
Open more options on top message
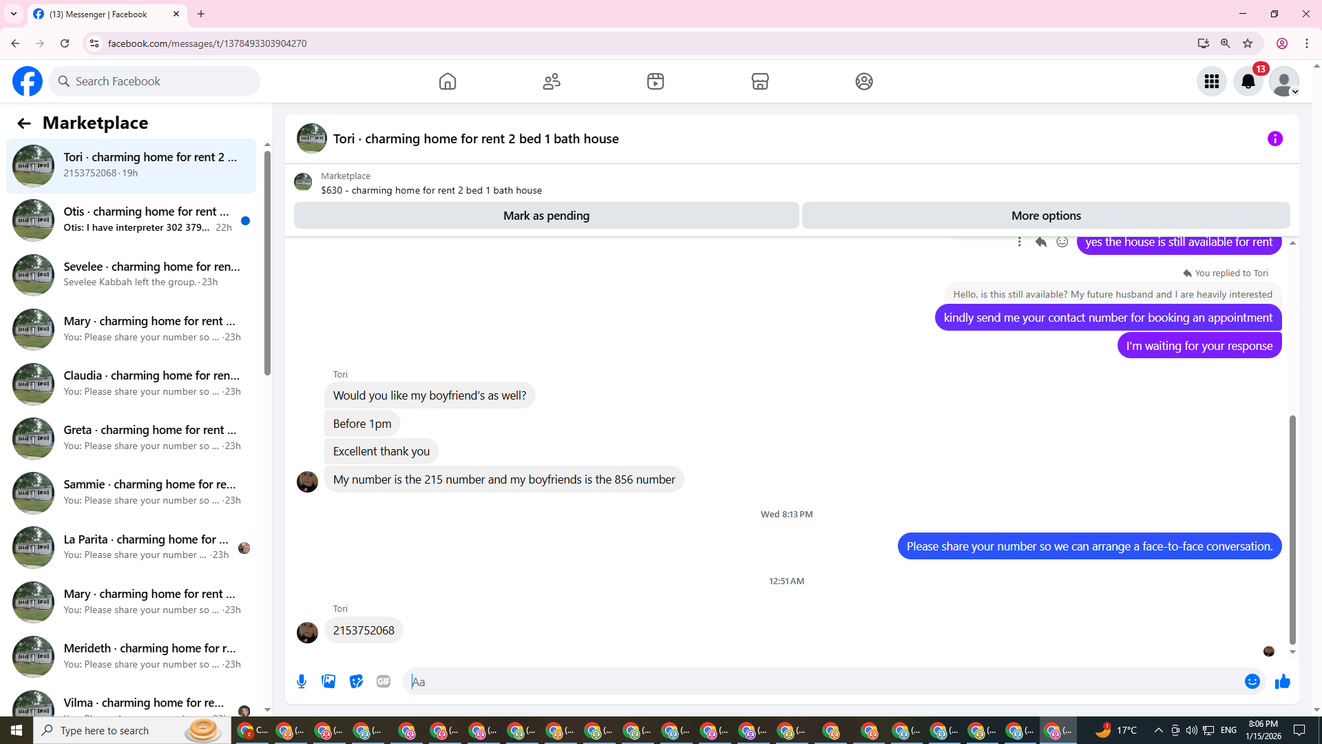click(x=1019, y=242)
